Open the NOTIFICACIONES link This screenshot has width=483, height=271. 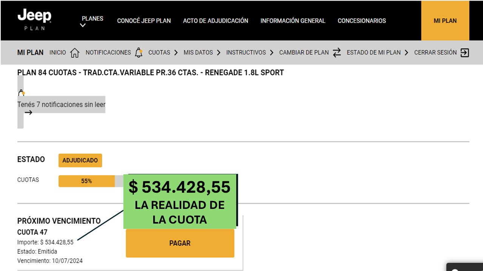(x=108, y=53)
